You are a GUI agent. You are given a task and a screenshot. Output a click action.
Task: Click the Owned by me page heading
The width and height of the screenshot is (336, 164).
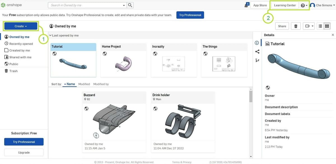63,26
